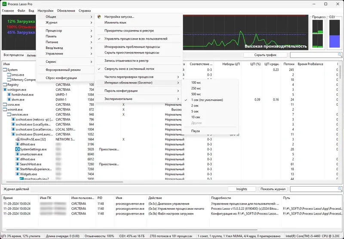This screenshot has height=239, width=344.
Task: Select 5 сек update interval
Action: point(210,111)
